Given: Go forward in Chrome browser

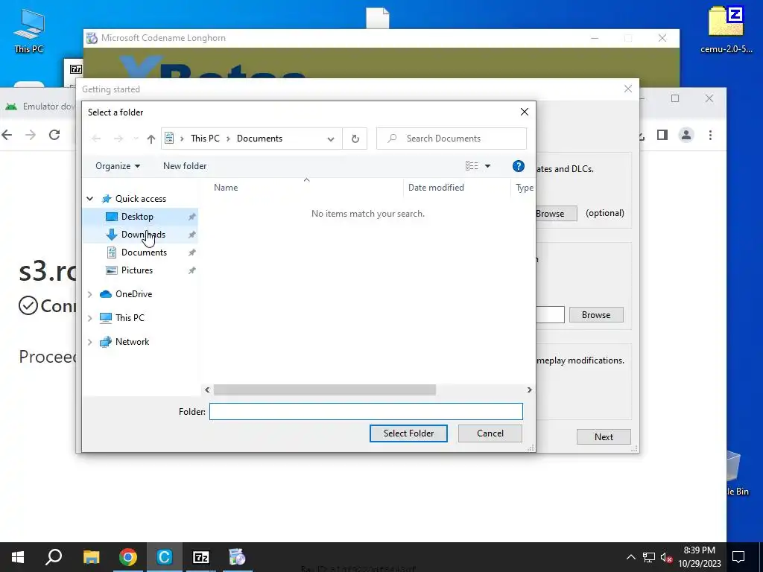Looking at the screenshot, I should [31, 135].
